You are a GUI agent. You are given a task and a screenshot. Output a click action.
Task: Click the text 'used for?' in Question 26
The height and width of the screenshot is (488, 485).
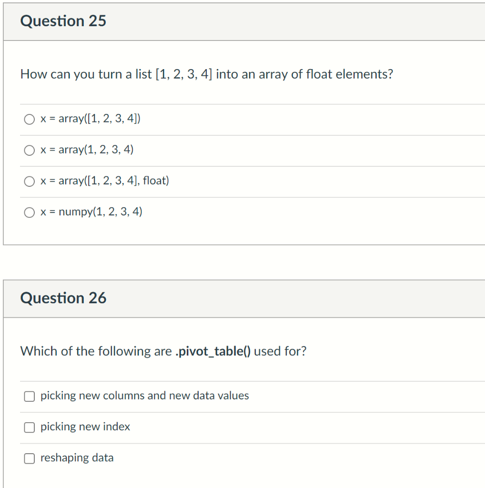point(280,351)
